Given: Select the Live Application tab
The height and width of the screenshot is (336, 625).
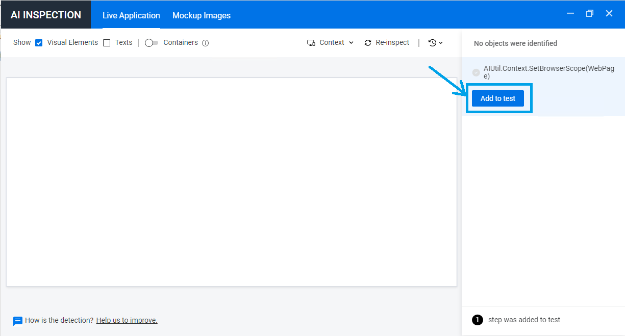Looking at the screenshot, I should coord(131,15).
